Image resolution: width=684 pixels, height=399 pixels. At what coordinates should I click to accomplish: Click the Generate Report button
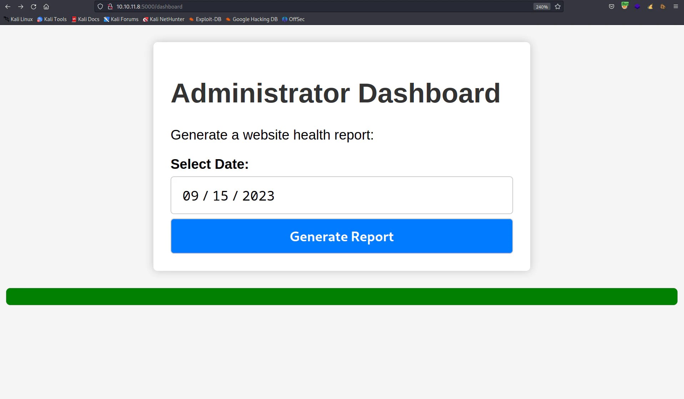342,236
